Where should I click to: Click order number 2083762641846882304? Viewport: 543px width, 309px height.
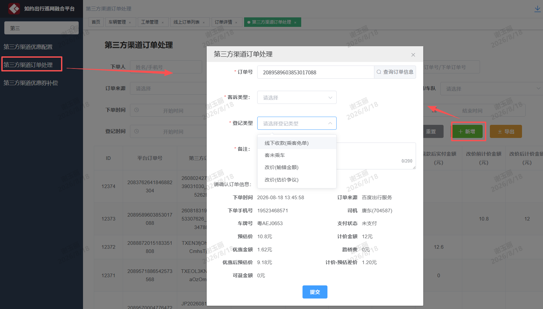point(150,186)
